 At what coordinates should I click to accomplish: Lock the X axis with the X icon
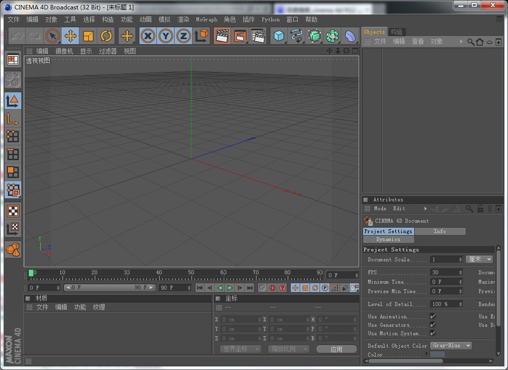click(148, 36)
